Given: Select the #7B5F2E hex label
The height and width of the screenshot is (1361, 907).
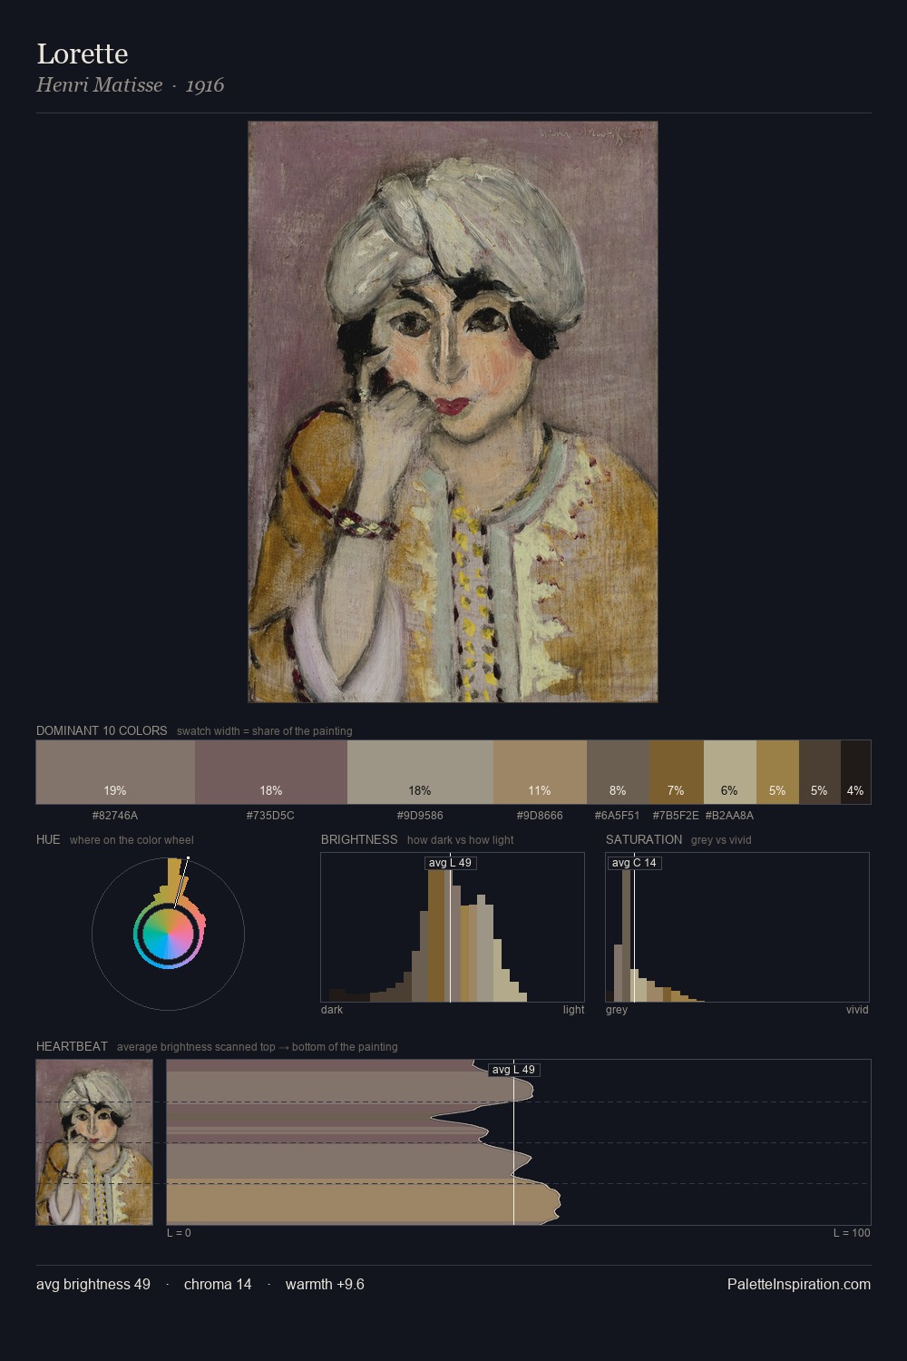Looking at the screenshot, I should (x=676, y=816).
